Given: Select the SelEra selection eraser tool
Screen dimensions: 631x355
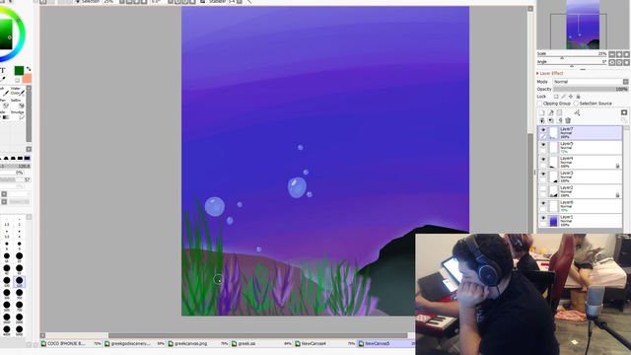Looking at the screenshot, I should [17, 103].
